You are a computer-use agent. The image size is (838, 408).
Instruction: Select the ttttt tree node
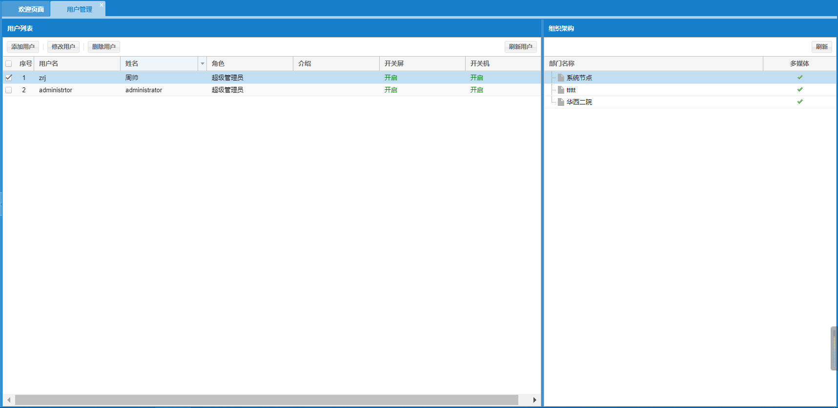pyautogui.click(x=571, y=90)
